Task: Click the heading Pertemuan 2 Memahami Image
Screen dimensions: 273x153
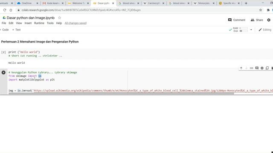Action: tap(40, 42)
